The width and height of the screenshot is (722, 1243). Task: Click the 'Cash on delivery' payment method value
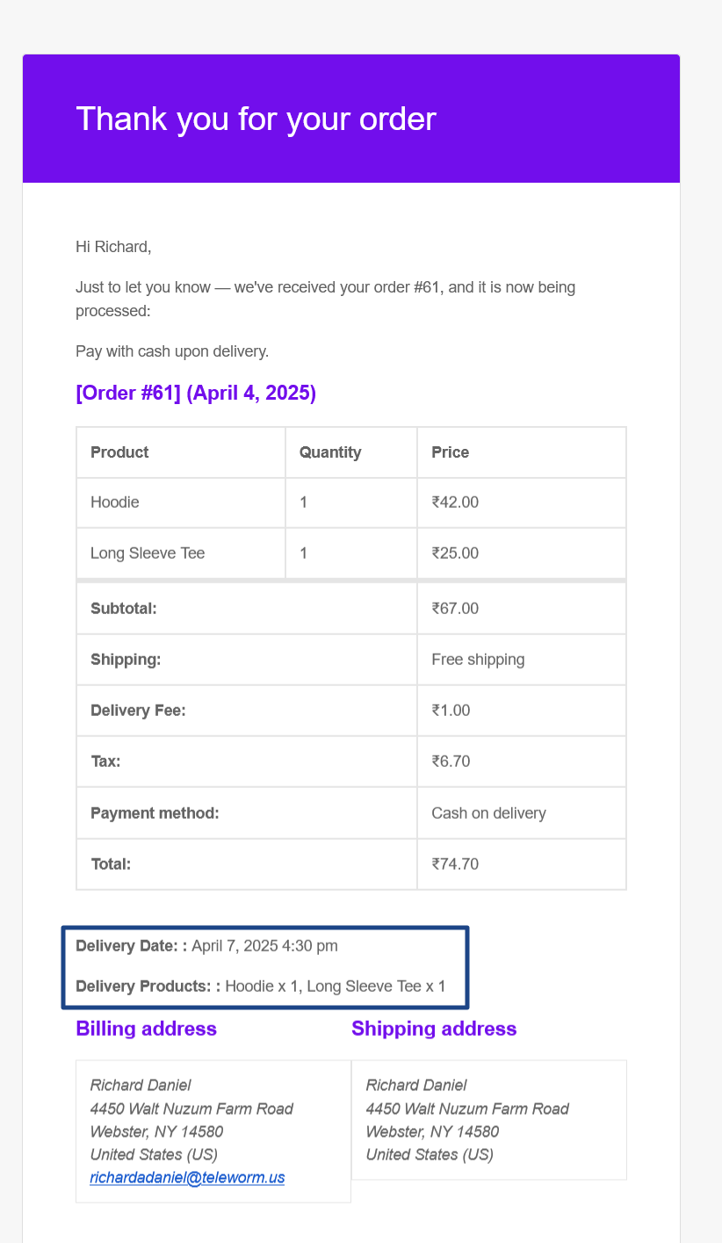pos(488,813)
